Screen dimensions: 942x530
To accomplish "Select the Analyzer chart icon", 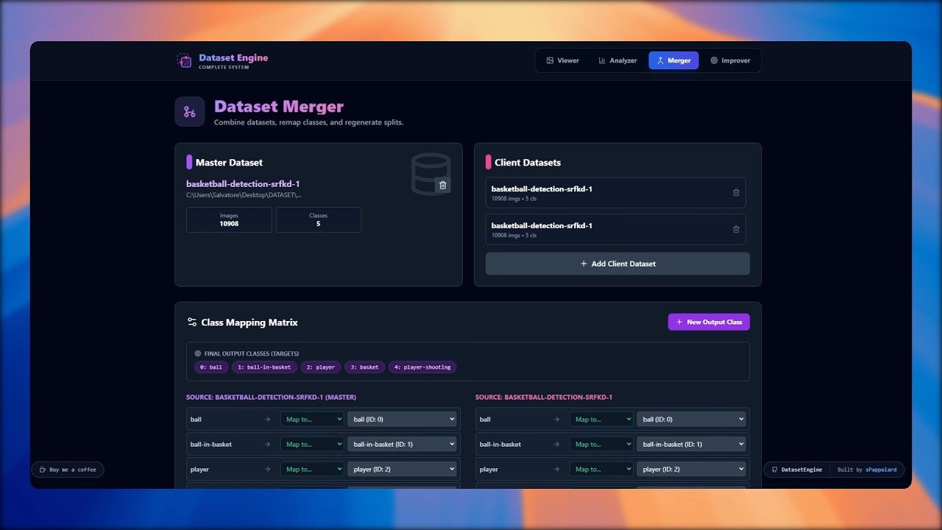I will click(602, 60).
